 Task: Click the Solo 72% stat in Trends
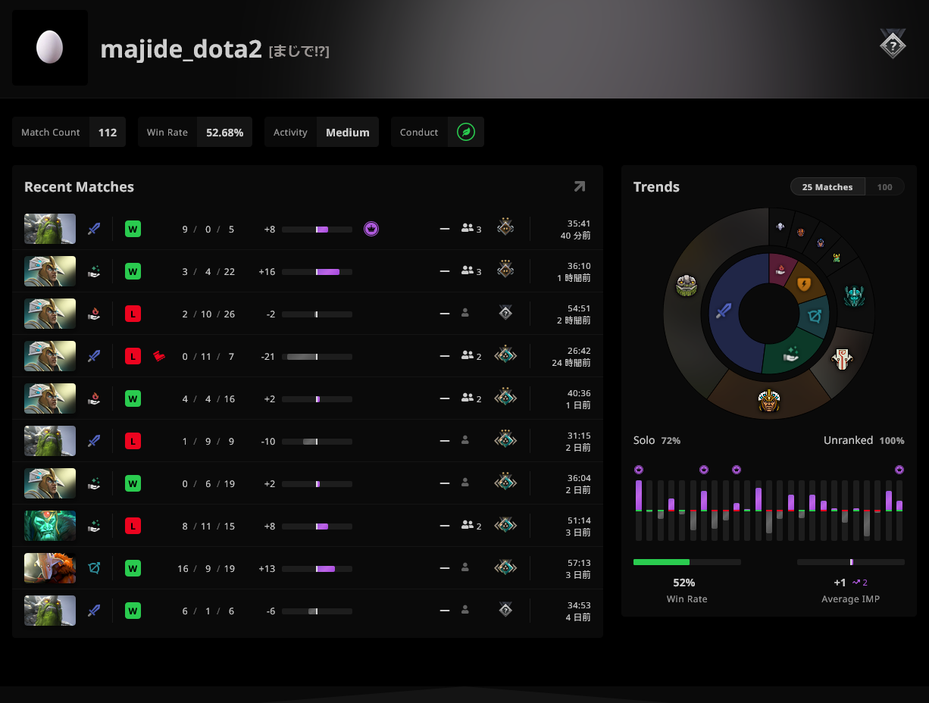[657, 440]
